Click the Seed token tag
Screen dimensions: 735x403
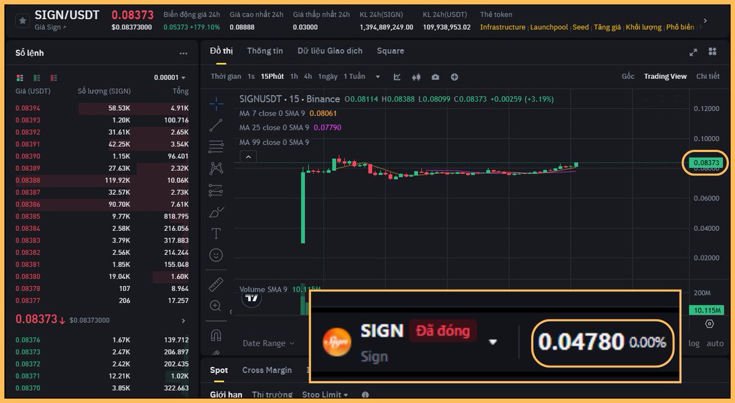point(581,28)
